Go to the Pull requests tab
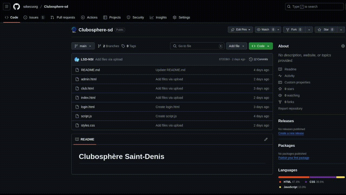346x195 pixels. pos(63,17)
